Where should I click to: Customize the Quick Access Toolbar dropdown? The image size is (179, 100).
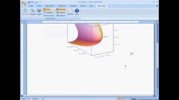click(x=41, y=2)
